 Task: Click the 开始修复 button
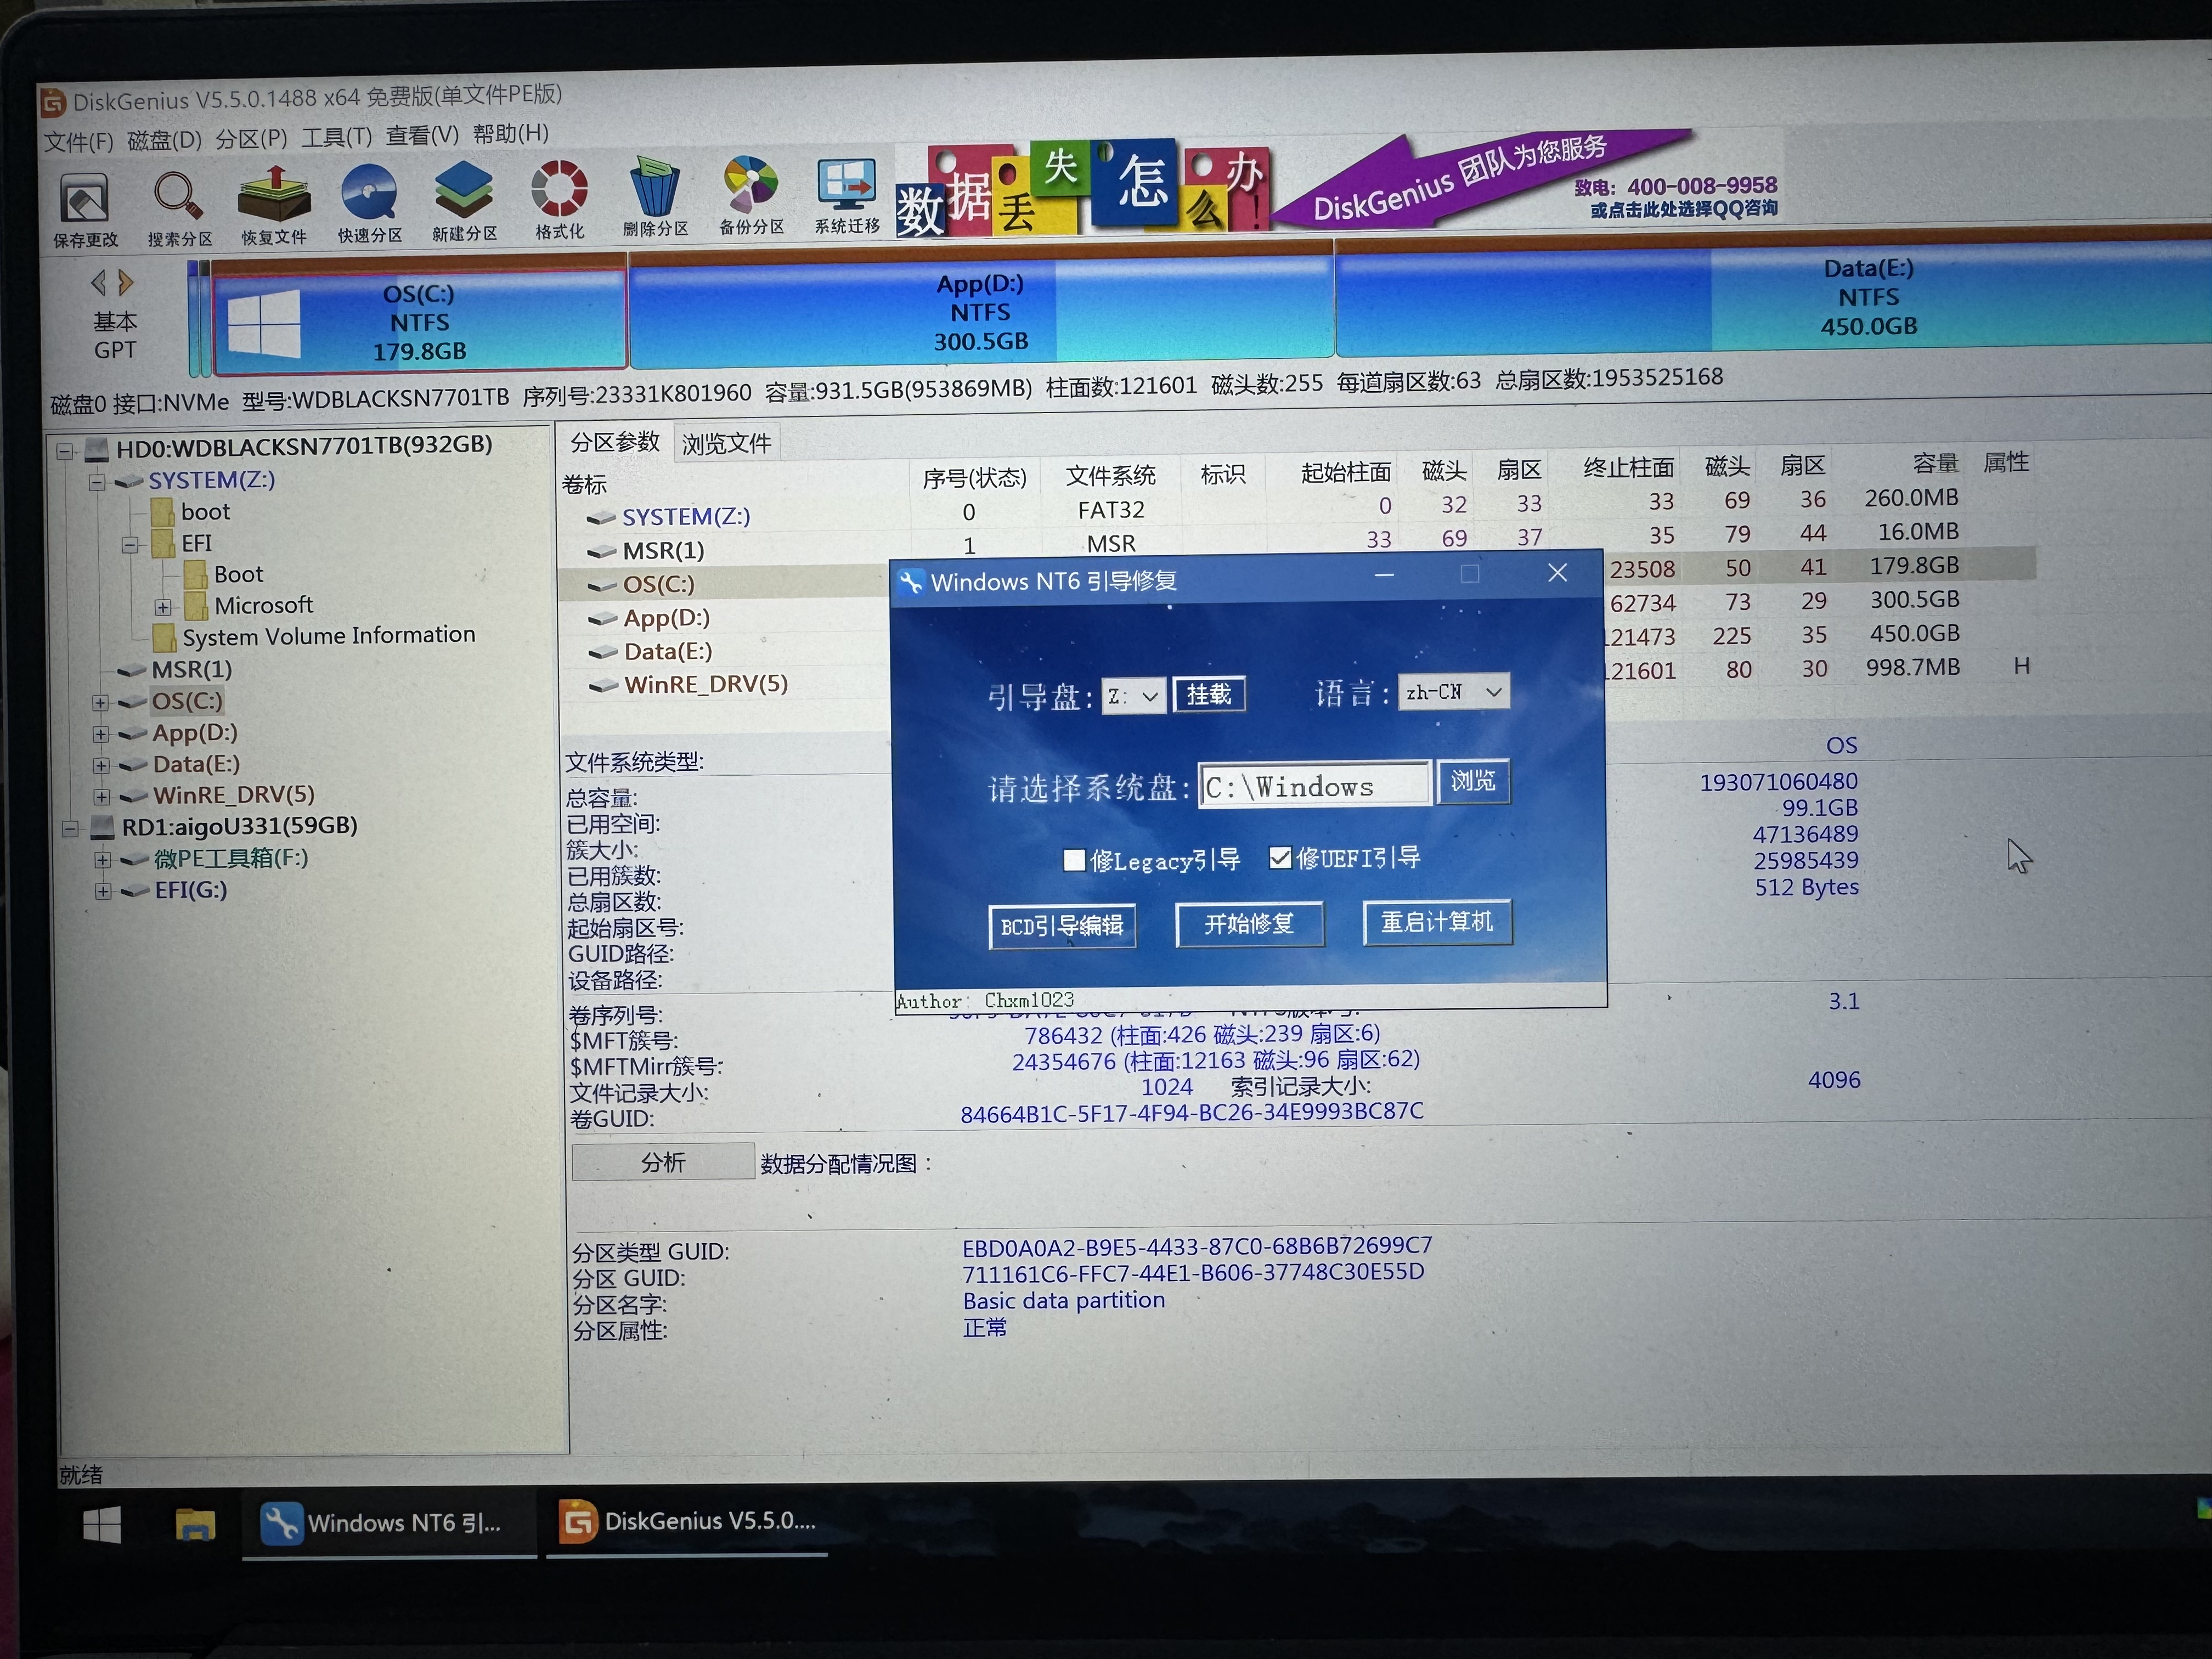click(x=1249, y=924)
